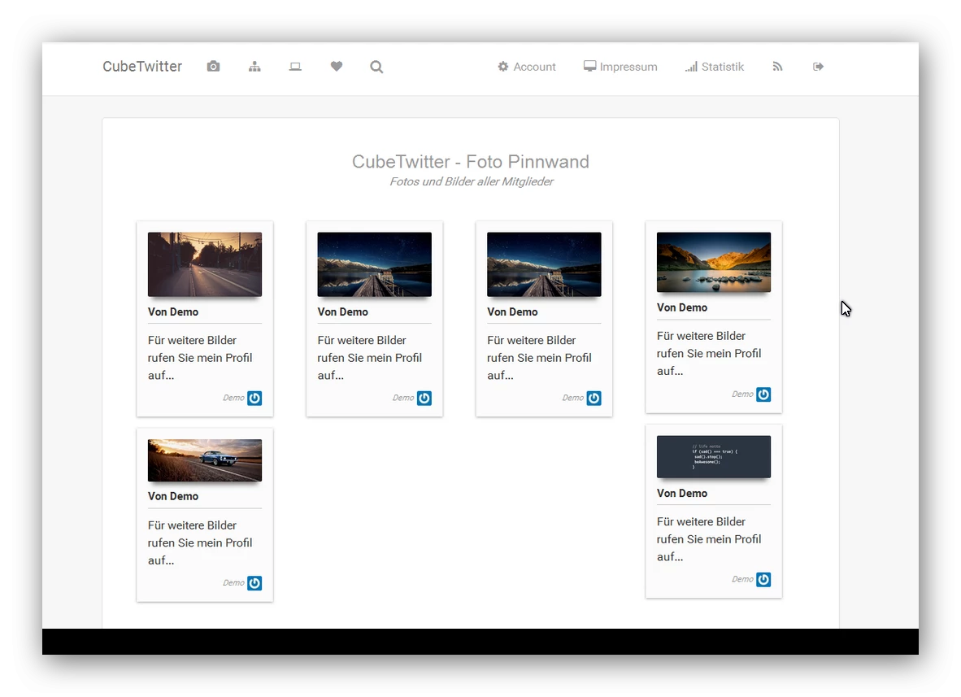The width and height of the screenshot is (961, 697).
Task: Open the blue classic car photo thumbnail
Action: click(x=205, y=460)
